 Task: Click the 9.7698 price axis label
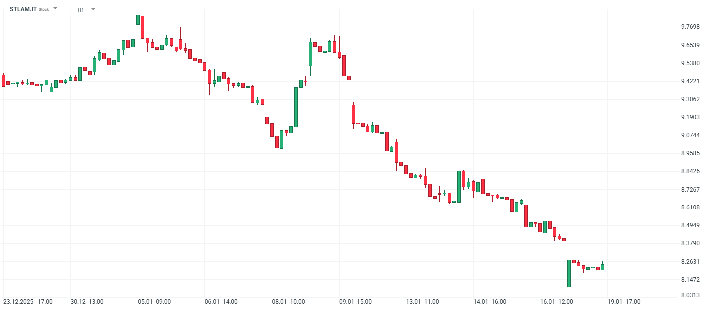[690, 27]
